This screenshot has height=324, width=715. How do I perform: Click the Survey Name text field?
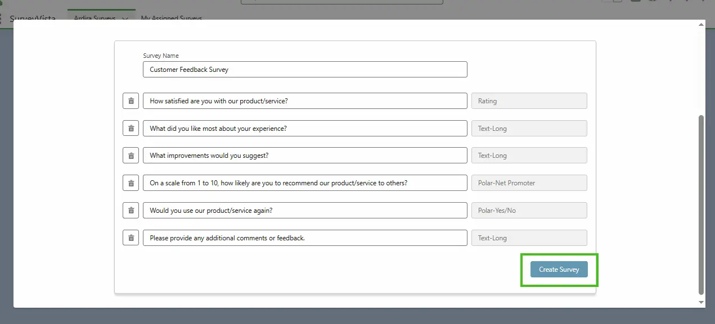(305, 70)
